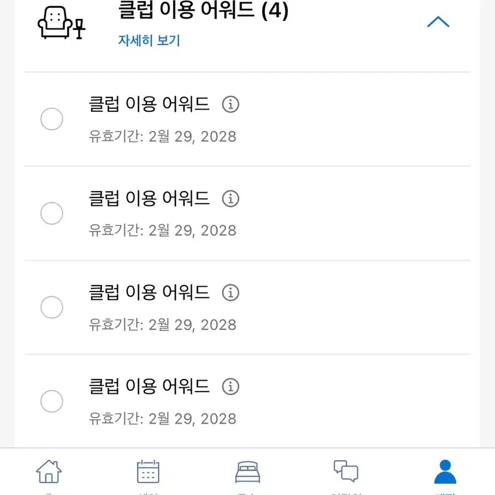Screen dimensions: 495x495
Task: Select the first 클럽 이용 어워드 radio button
Action: [52, 119]
